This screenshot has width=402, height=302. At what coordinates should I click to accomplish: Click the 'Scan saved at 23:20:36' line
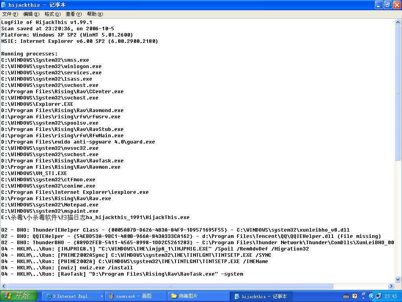58,28
